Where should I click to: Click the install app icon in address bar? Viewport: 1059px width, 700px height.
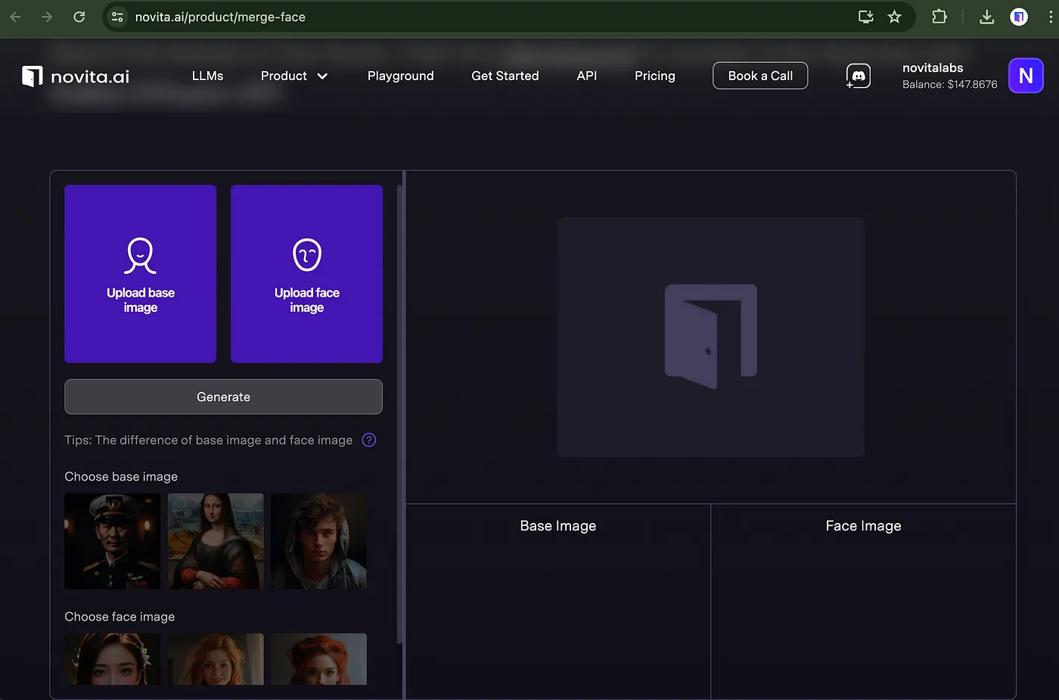(866, 17)
